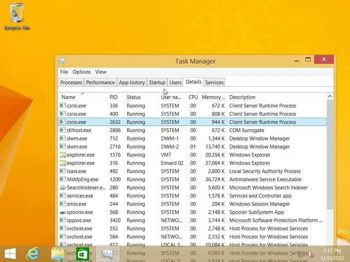Click the icon of smss.exe
This screenshot has height=262, width=350.
63,204
